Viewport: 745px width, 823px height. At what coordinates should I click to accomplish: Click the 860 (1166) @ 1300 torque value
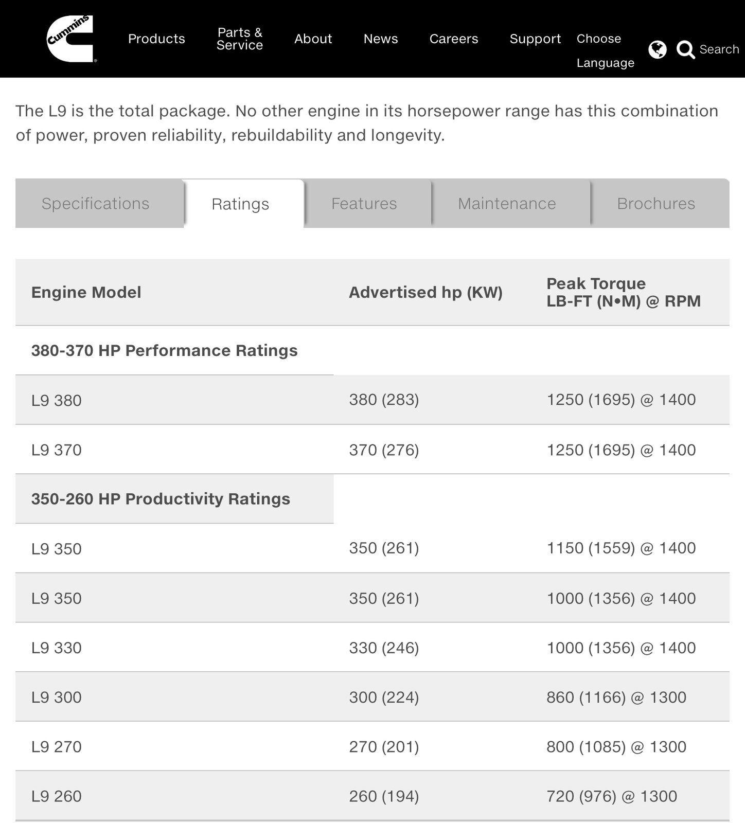[616, 697]
